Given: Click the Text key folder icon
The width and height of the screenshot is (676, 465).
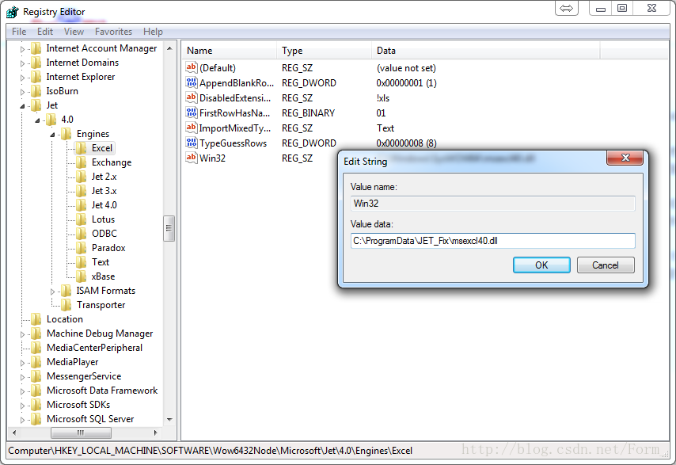Looking at the screenshot, I should point(81,262).
